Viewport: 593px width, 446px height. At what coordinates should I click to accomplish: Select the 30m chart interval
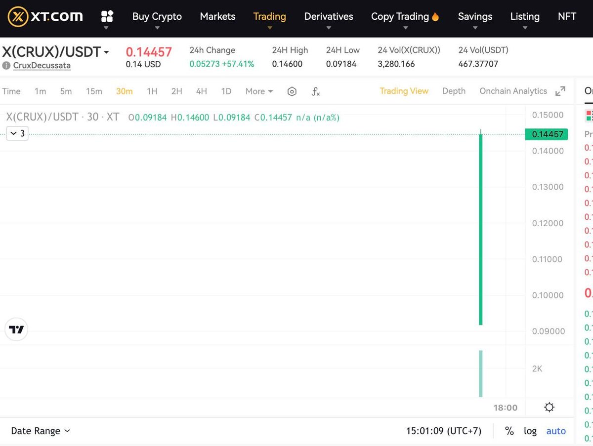tap(124, 91)
